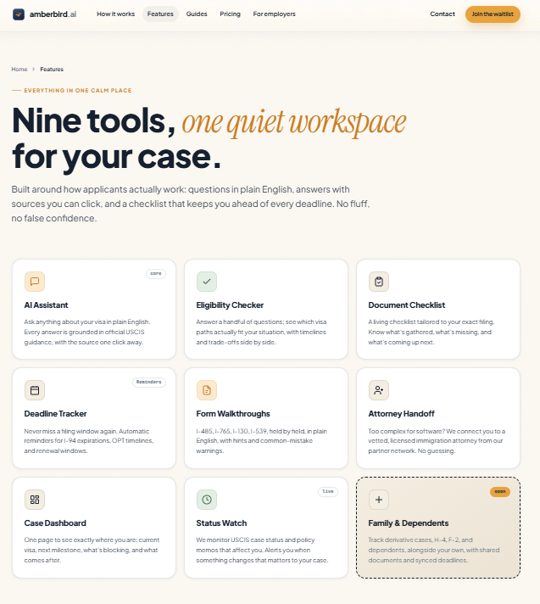Click the 'One page to see exactly' description

[92, 550]
